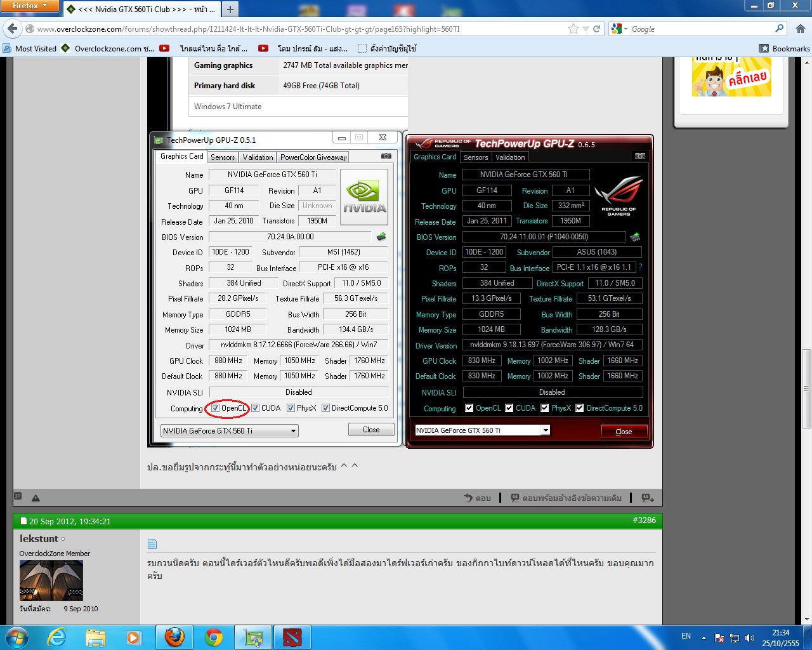Open the ตั้งค่าบัญชีผู้ใช้ bookmark
Viewport: 812px width, 650px height.
pyautogui.click(x=388, y=48)
